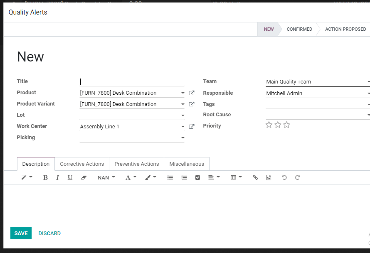The width and height of the screenshot is (370, 253).
Task: Set priority to two stars
Action: 278,125
